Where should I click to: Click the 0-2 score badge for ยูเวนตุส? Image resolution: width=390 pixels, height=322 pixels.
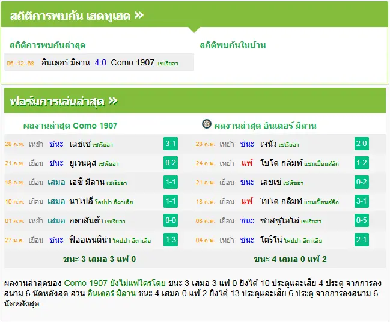tap(171, 163)
